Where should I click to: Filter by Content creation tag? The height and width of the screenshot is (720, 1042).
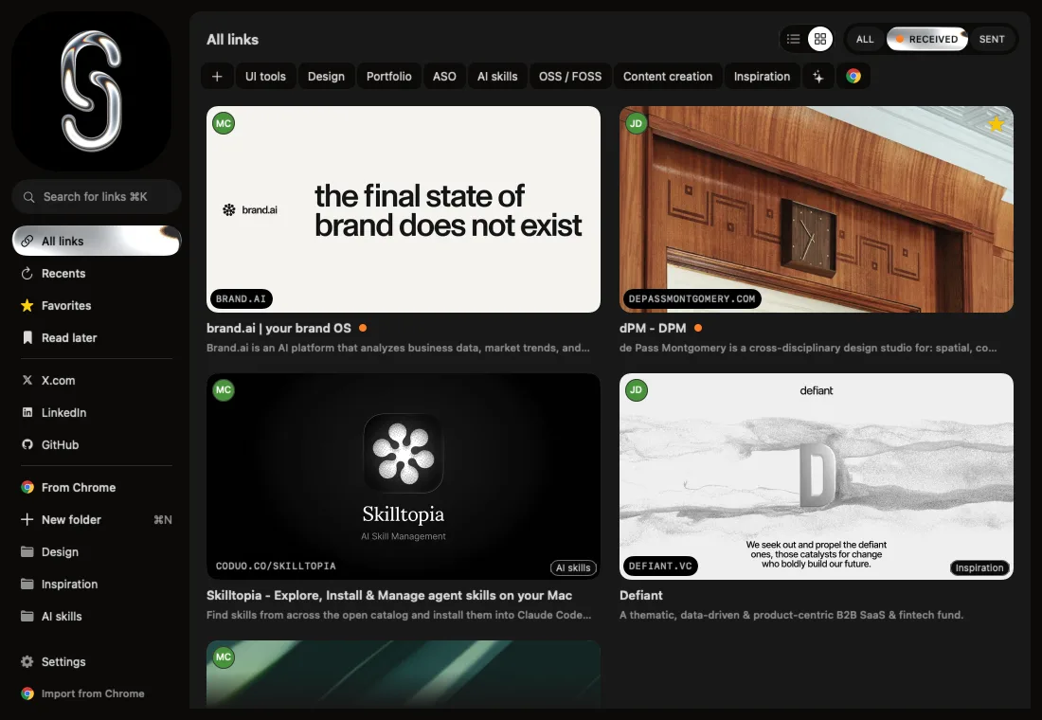tap(667, 77)
